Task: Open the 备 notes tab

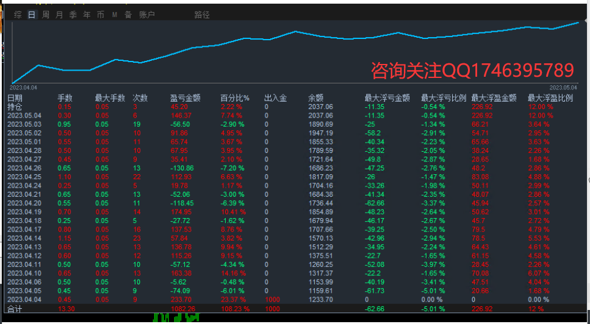Action: (128, 15)
